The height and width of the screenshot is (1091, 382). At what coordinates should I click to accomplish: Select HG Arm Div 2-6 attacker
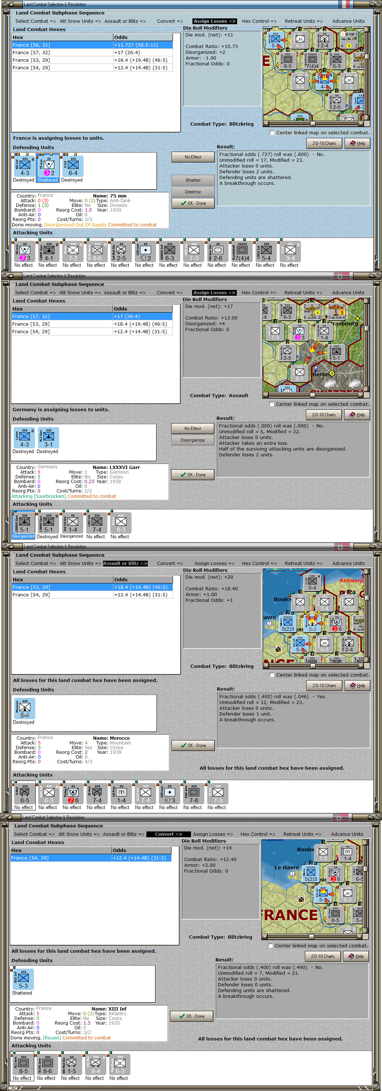pyautogui.click(x=218, y=252)
